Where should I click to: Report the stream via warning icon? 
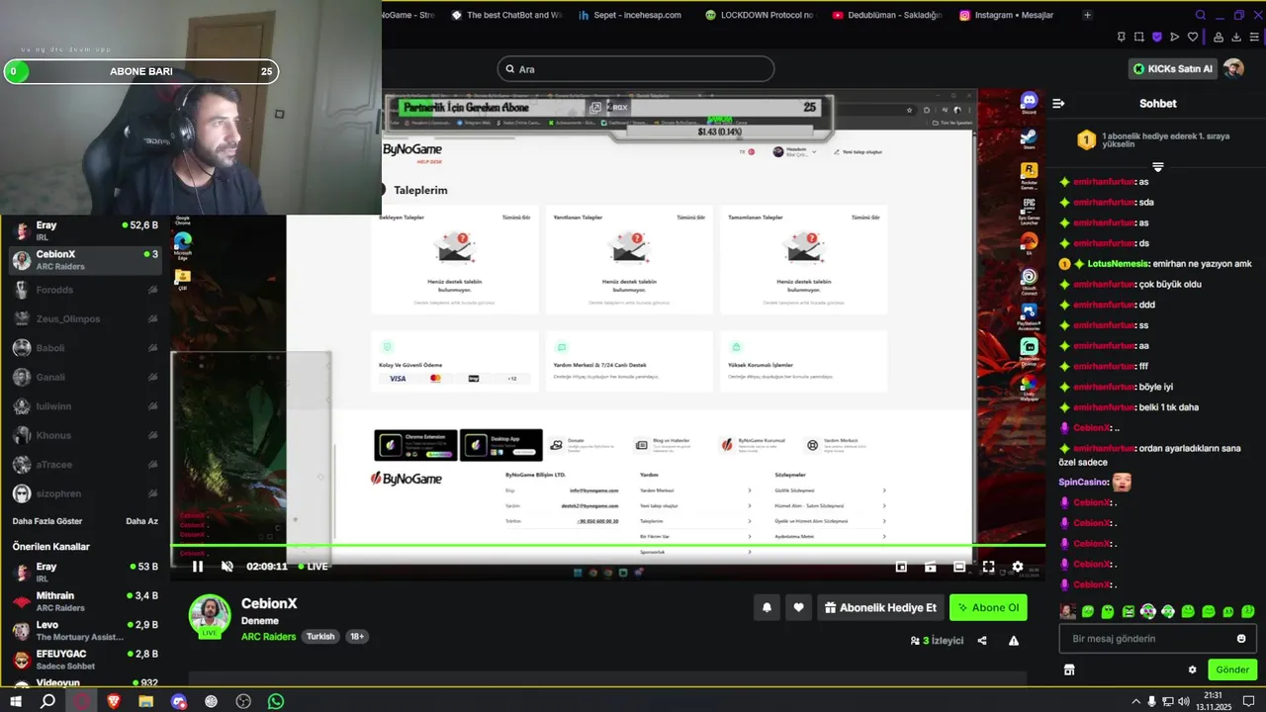[x=1014, y=641]
